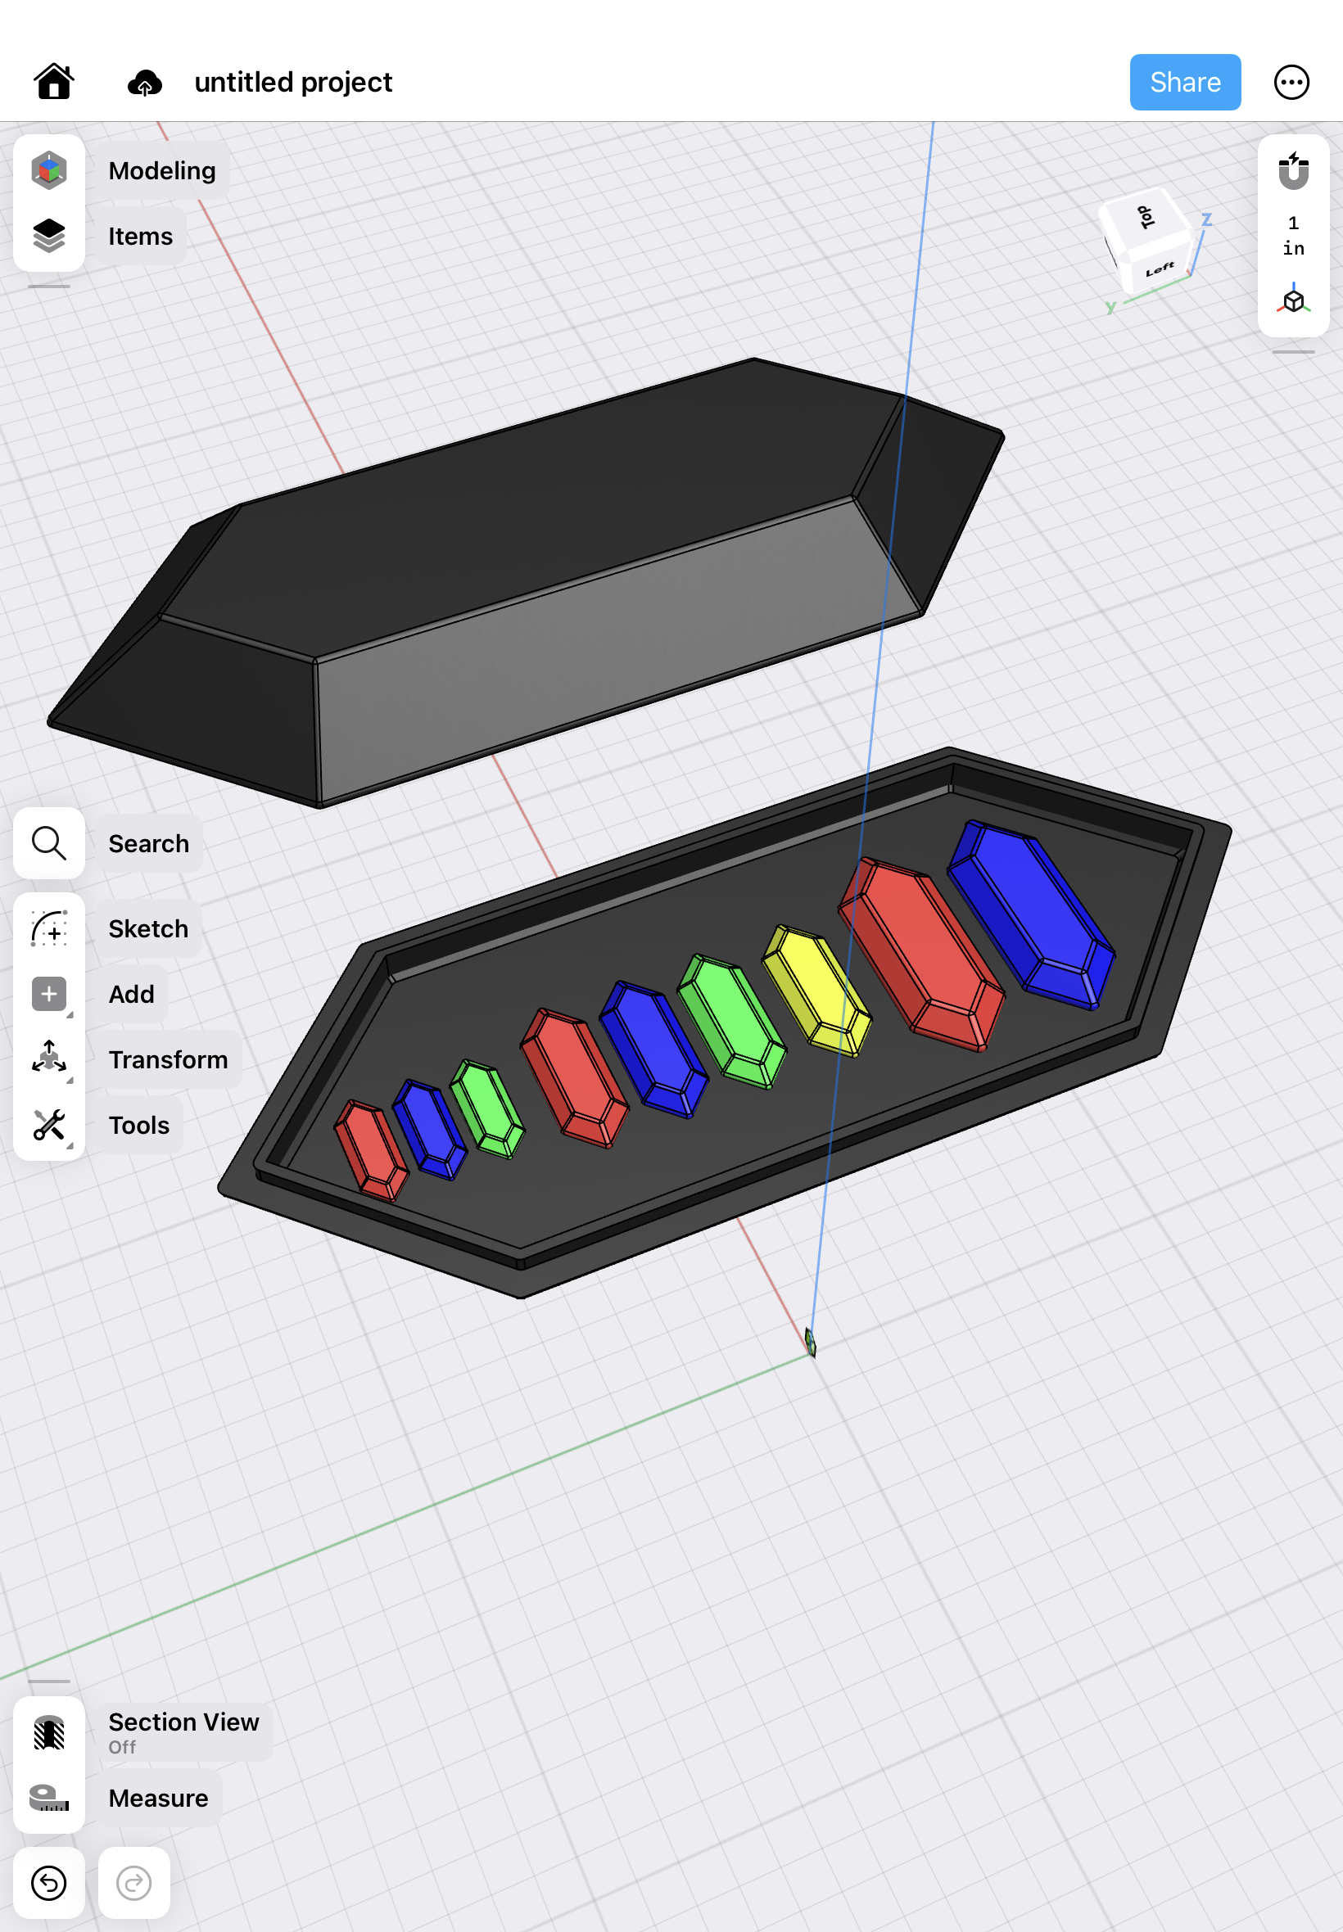Click the Share button
The image size is (1343, 1932).
click(x=1184, y=83)
